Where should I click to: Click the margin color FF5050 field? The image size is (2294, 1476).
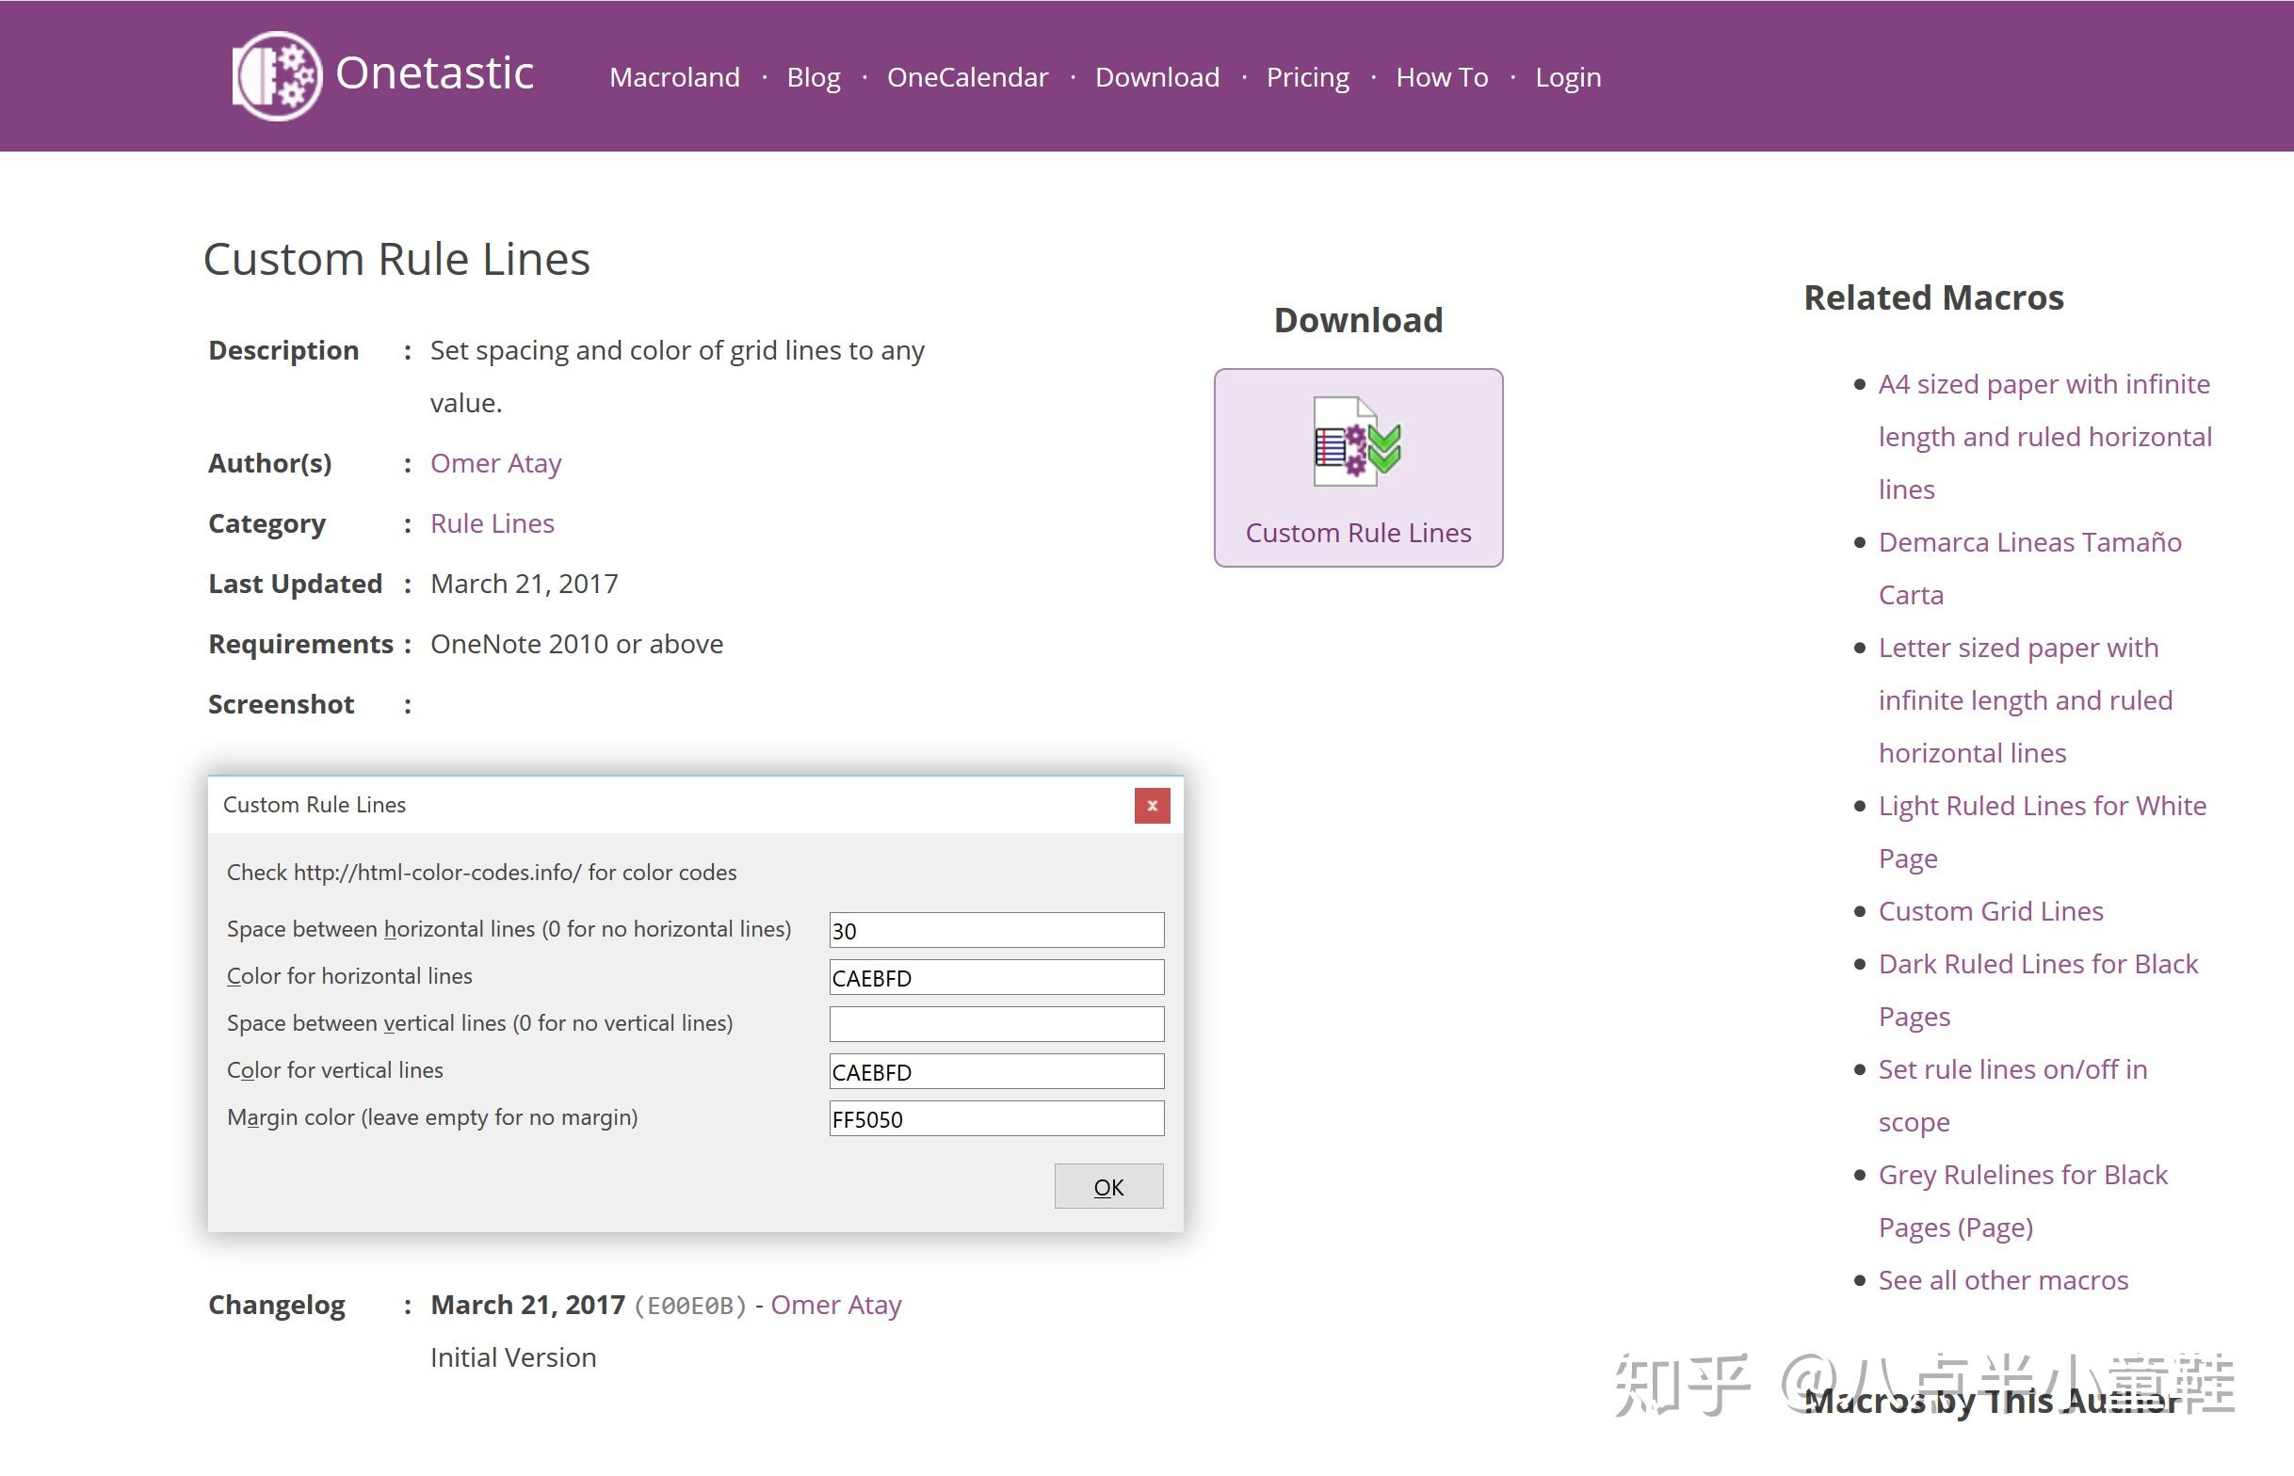[x=995, y=1117]
